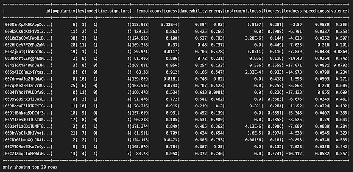Click acousticness value 0.958
The image size is (353, 172).
[171, 154]
